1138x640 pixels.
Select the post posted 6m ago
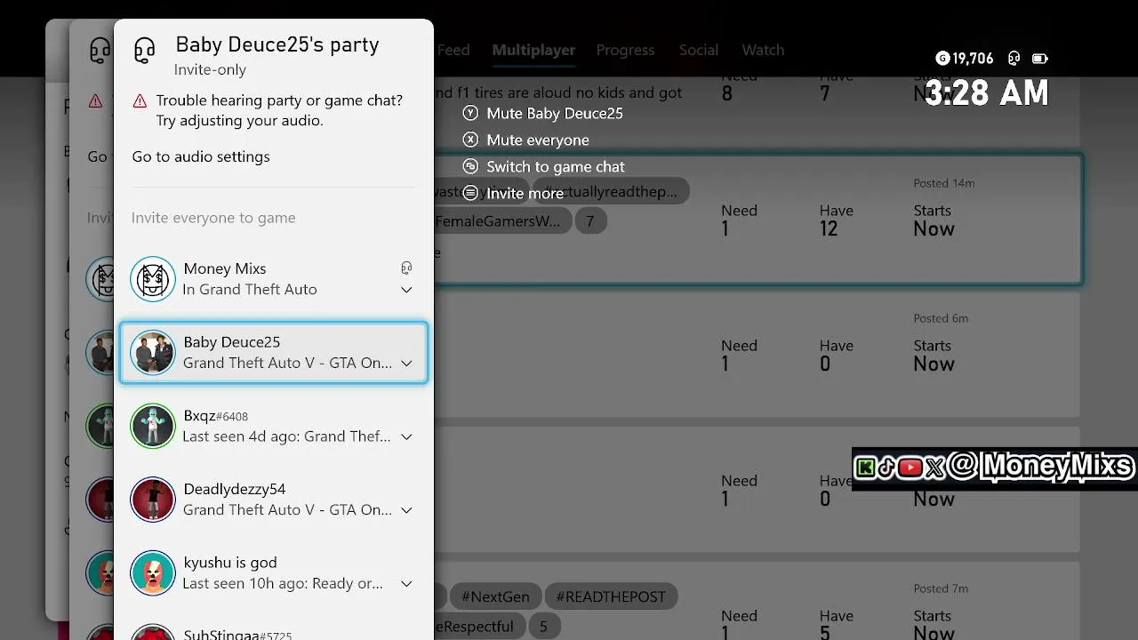[757, 355]
